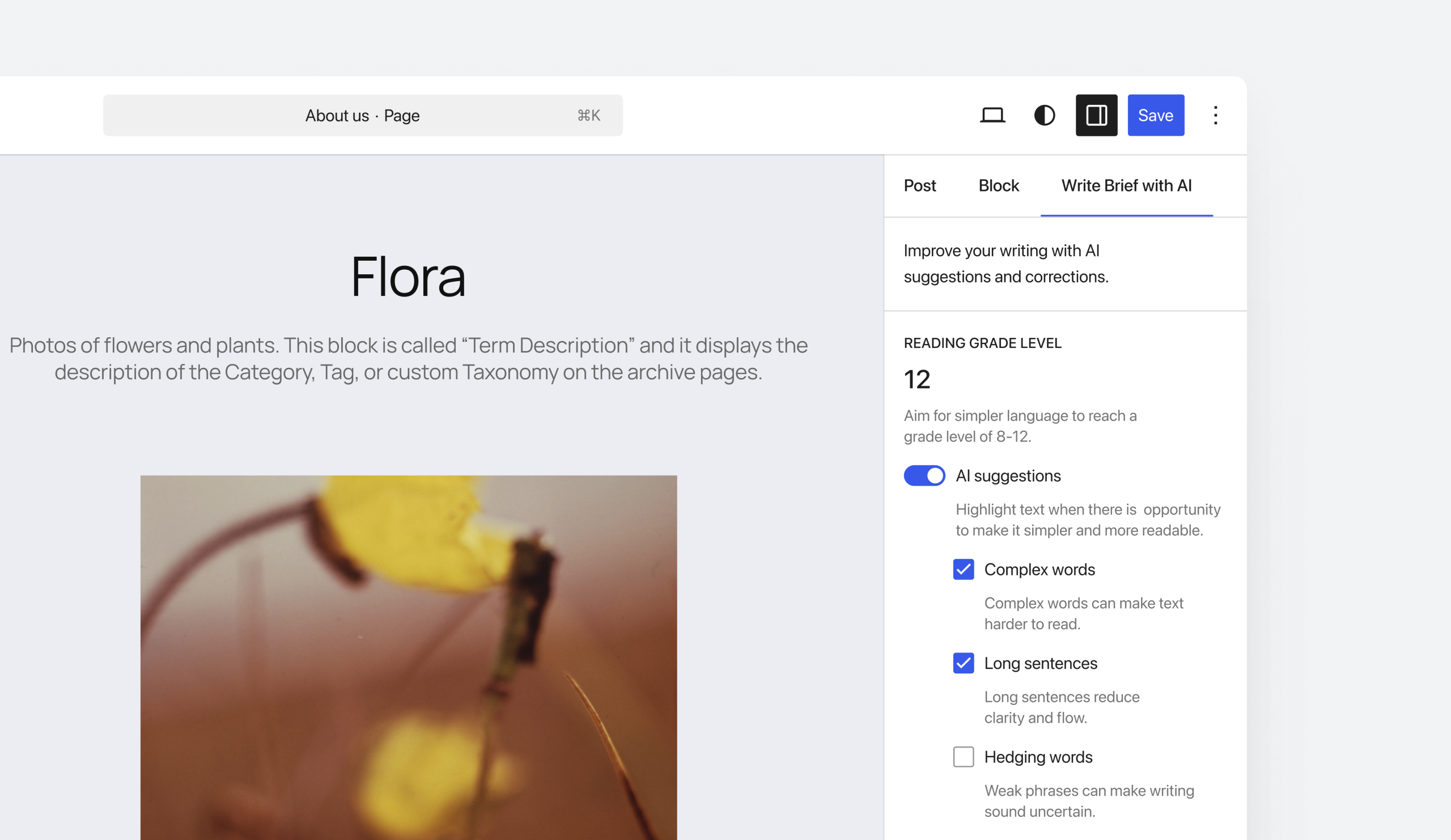Select the blurred yellow flower image
Screen dimensions: 1451x840
coord(408,656)
